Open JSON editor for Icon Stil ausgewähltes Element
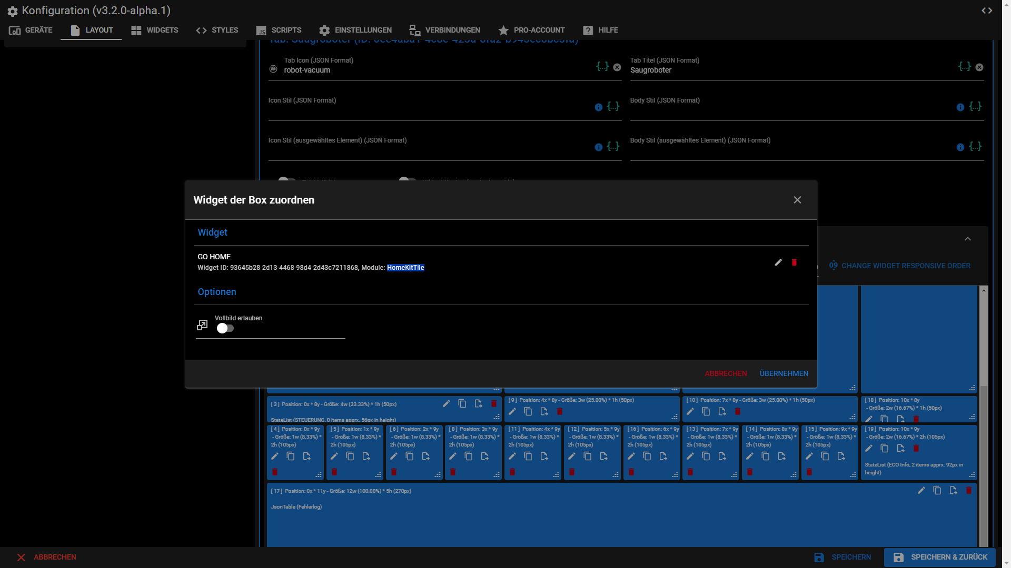The height and width of the screenshot is (568, 1011). click(613, 147)
